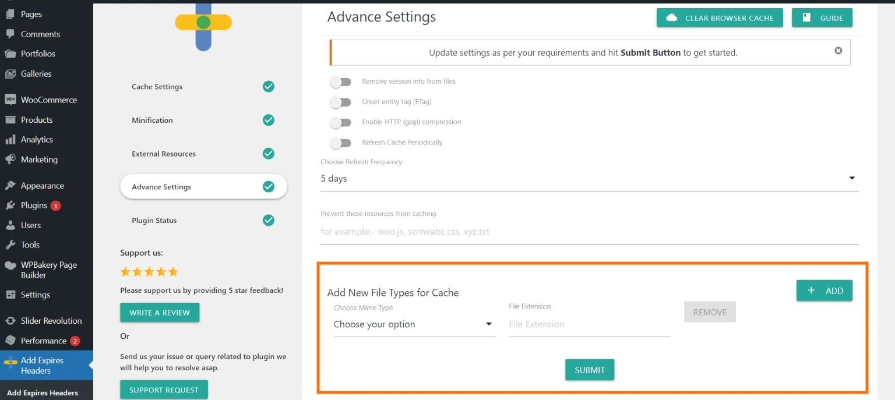Screen dimensions: 895x400
Task: Open the Choose Refresh Frequency dropdown
Action: (x=589, y=179)
